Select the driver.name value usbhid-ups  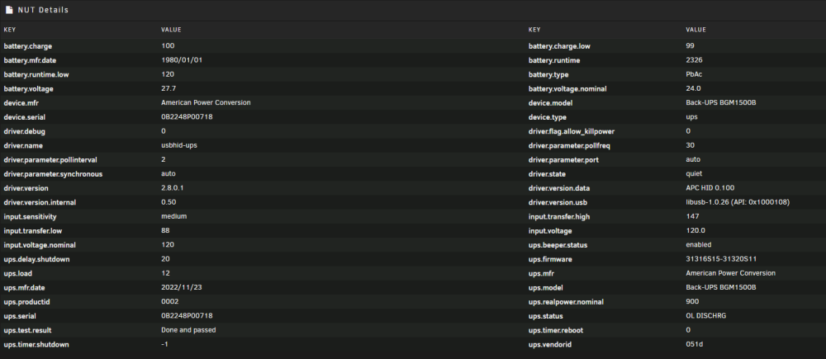179,144
